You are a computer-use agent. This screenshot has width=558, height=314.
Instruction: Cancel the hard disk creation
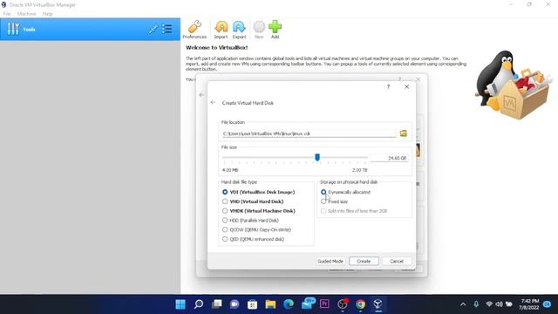pyautogui.click(x=397, y=262)
